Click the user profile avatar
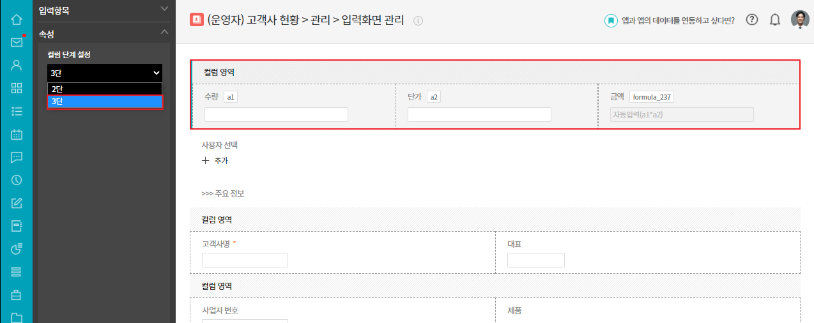The image size is (814, 323). (x=800, y=20)
